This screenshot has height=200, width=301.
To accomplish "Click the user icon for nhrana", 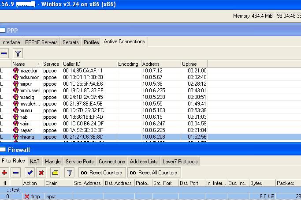I will click(x=16, y=137).
